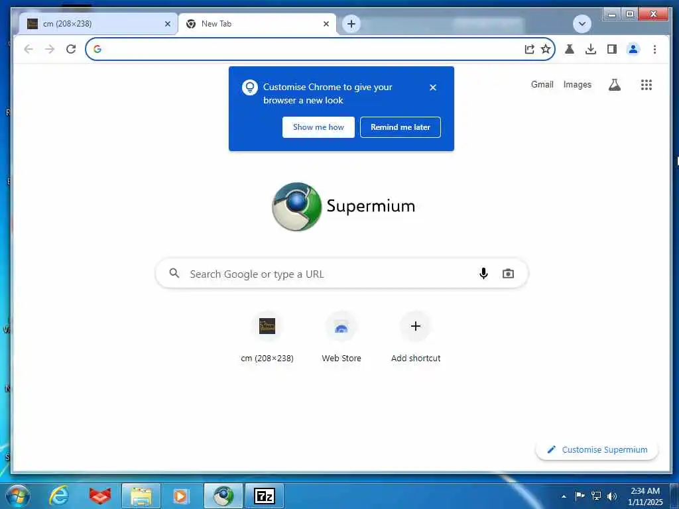Image resolution: width=679 pixels, height=509 pixels.
Task: Search by image with camera icon
Action: tap(508, 274)
